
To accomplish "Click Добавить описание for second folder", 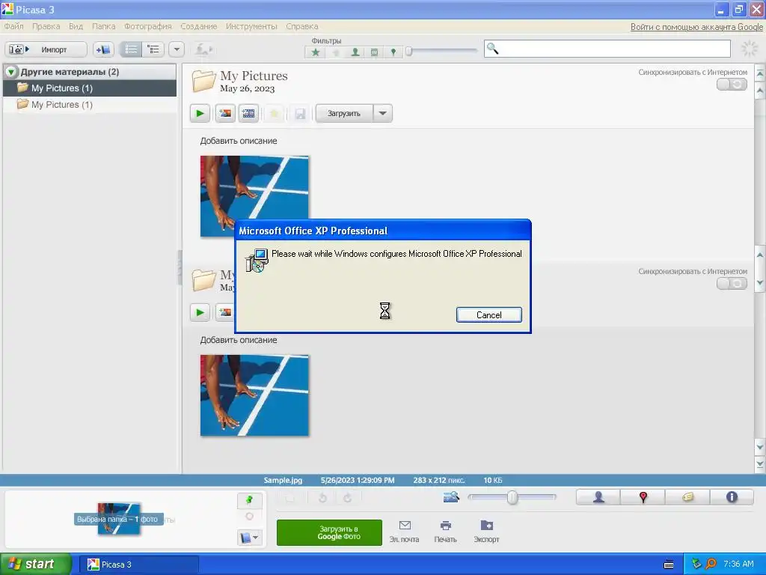I will point(239,340).
